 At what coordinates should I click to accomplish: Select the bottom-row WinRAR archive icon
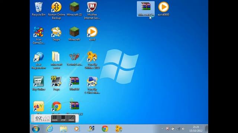pyautogui.click(x=74, y=106)
